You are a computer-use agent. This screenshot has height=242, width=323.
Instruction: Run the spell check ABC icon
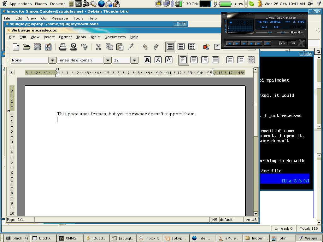pyautogui.click(x=84, y=47)
